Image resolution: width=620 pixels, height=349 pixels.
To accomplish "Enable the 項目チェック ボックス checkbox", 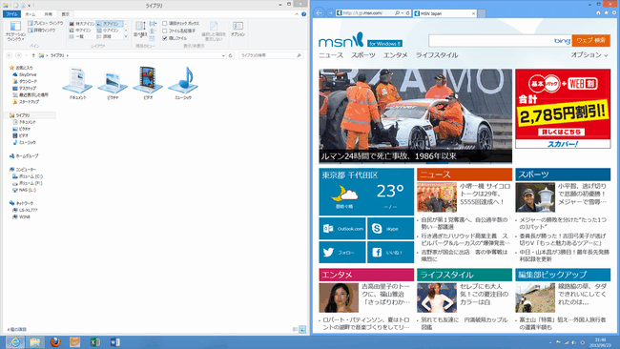I will 165,24.
